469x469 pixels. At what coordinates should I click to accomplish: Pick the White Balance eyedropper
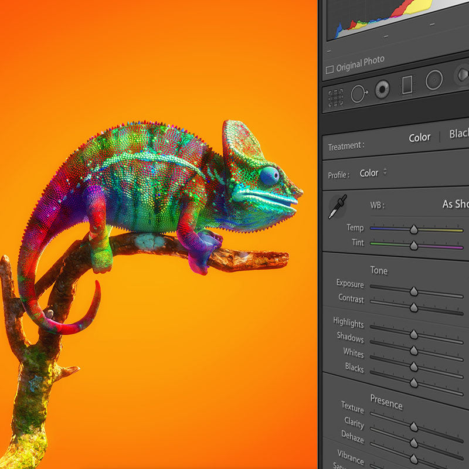pos(337,206)
